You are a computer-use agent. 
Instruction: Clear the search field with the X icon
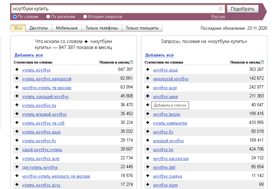click(221, 9)
